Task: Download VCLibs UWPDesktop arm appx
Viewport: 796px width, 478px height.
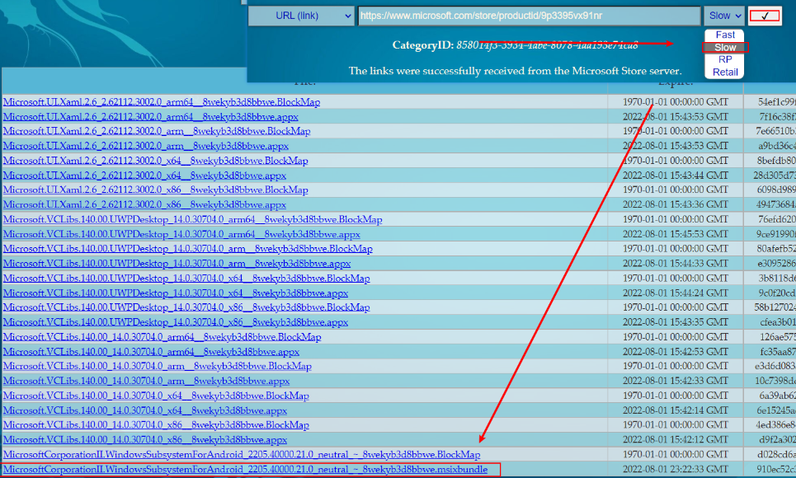Action: [177, 264]
